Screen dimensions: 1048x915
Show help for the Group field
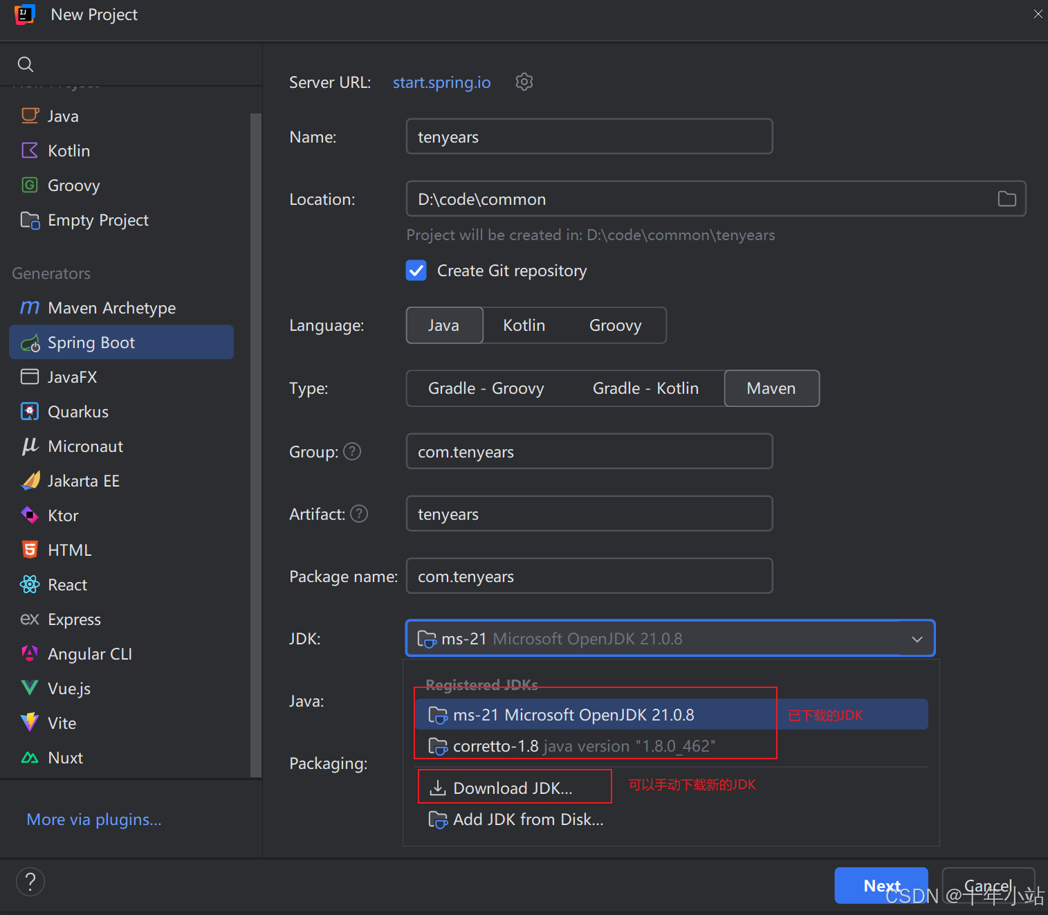tap(352, 451)
